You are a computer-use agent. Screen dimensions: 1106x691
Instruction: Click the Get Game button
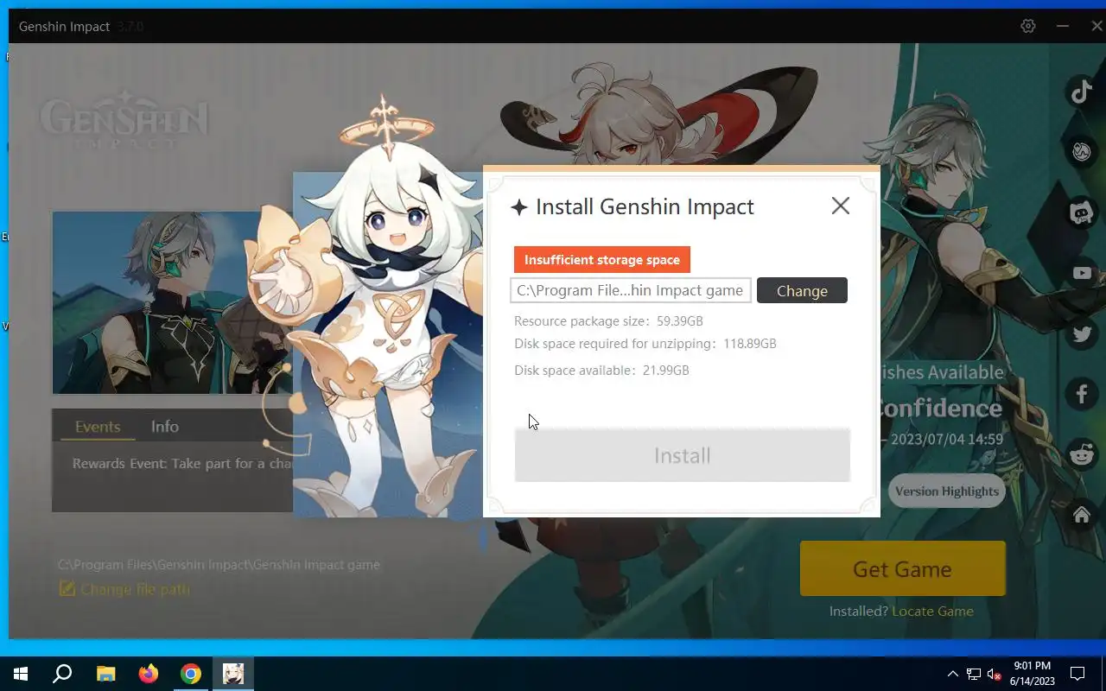pos(902,568)
